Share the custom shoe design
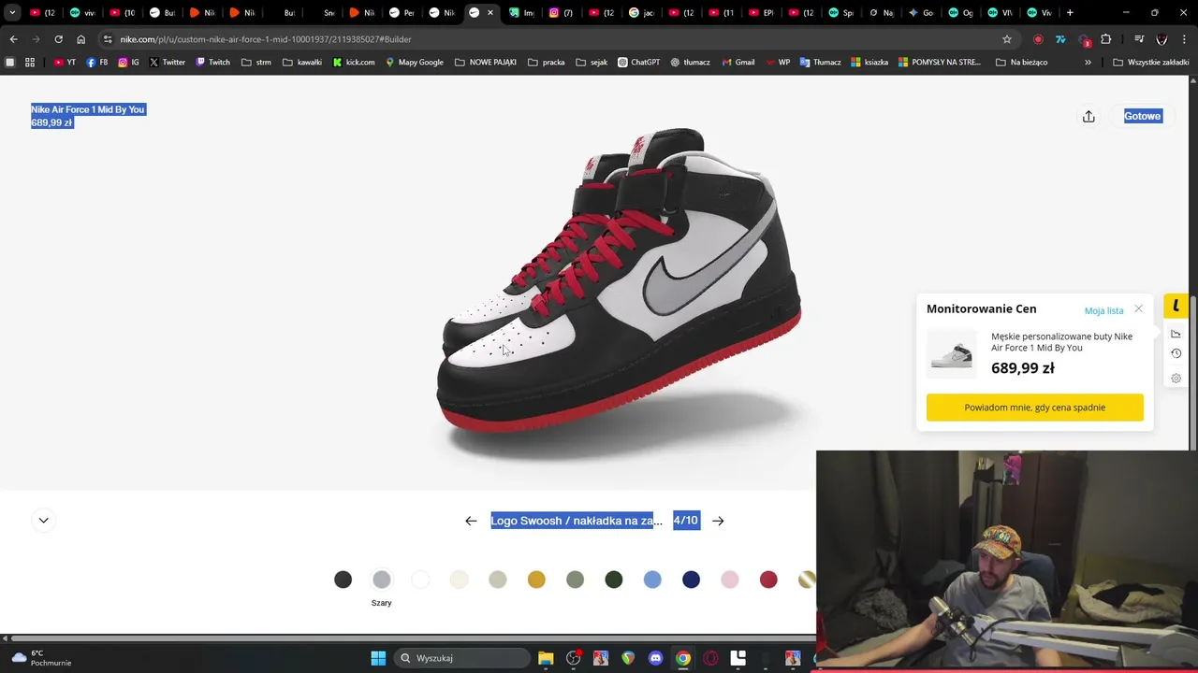Image resolution: width=1198 pixels, height=673 pixels. 1088,116
